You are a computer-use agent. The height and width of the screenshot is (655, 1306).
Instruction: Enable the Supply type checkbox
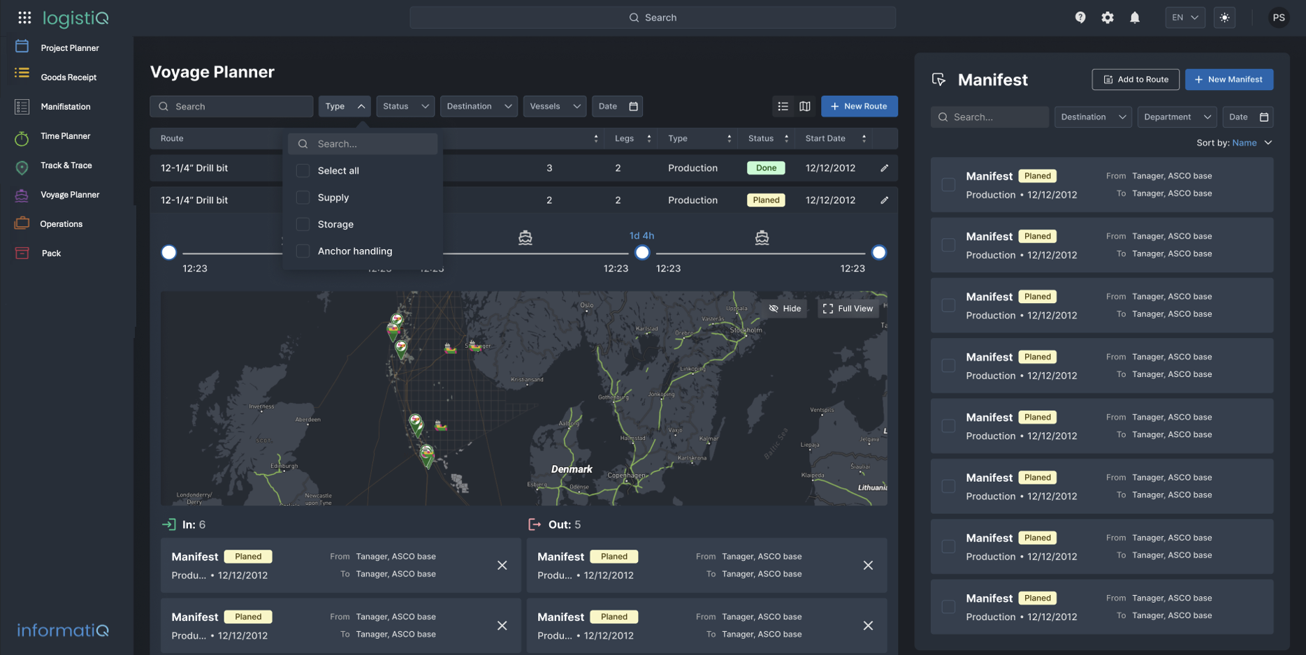pos(303,198)
